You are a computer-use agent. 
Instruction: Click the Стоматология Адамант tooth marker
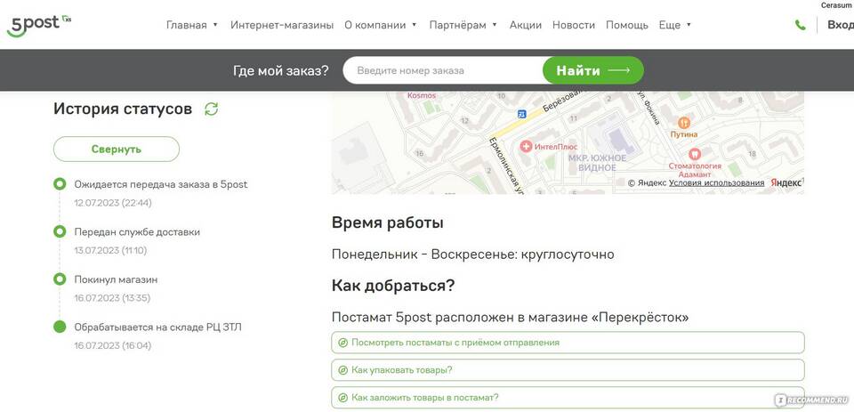click(695, 154)
